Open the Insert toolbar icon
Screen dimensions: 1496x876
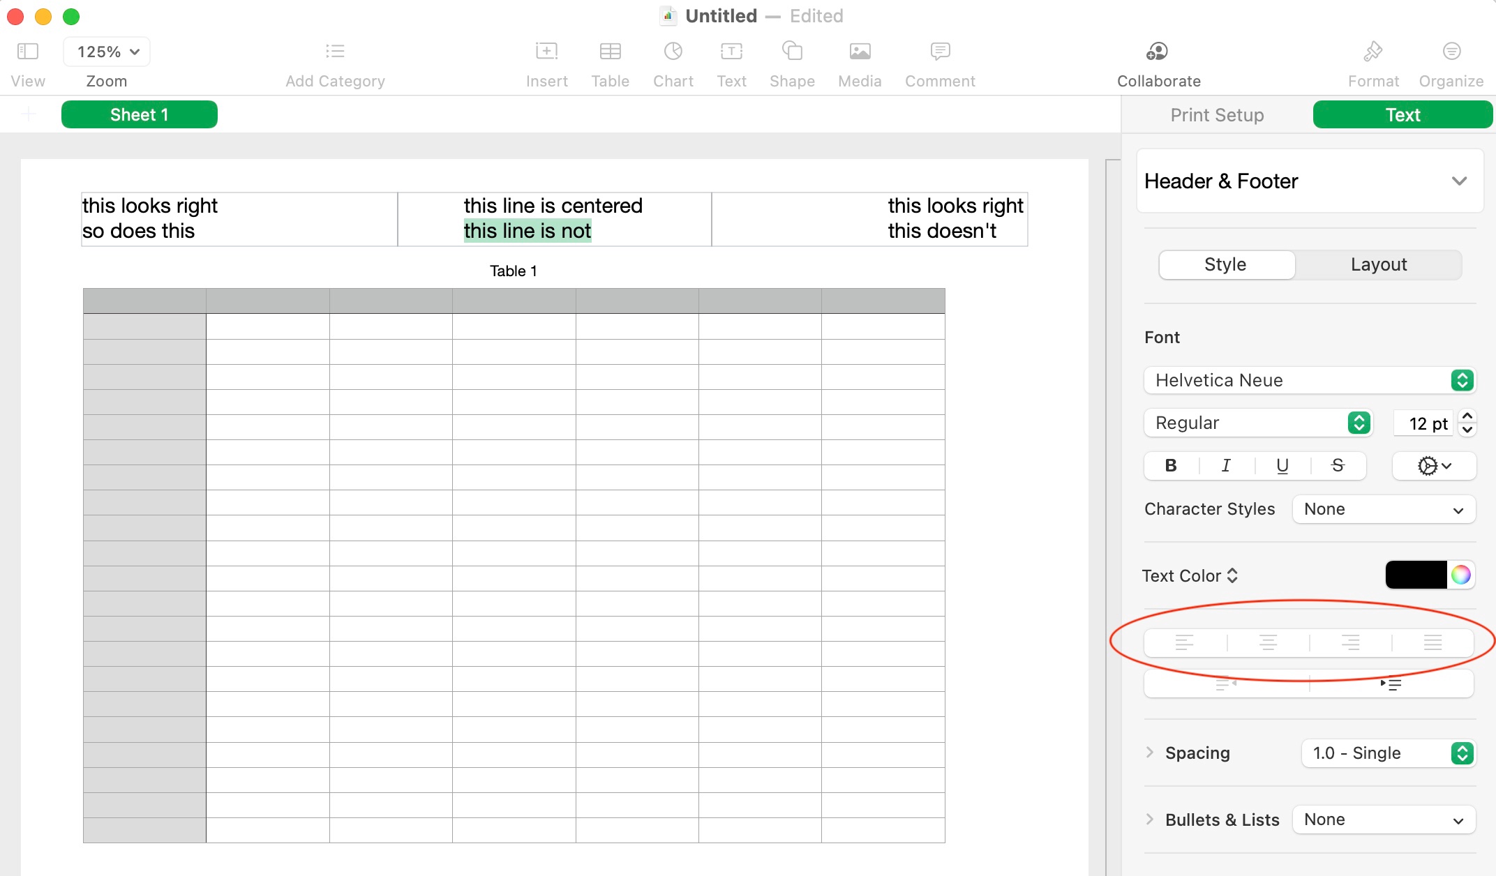[546, 52]
